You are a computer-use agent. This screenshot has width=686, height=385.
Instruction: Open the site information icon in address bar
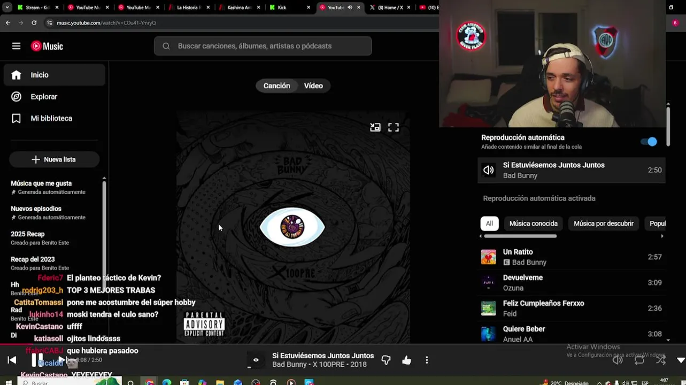[x=49, y=22]
